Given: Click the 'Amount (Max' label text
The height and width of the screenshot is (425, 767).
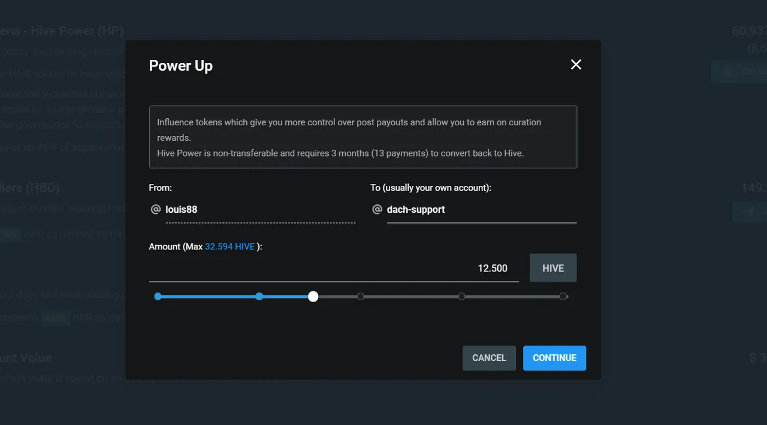Looking at the screenshot, I should 176,246.
